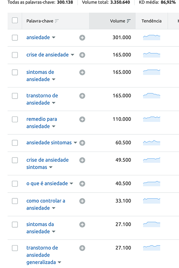Click plus icon for 'sintomas de ansiedade'
This screenshot has width=179, height=268.
82,72
